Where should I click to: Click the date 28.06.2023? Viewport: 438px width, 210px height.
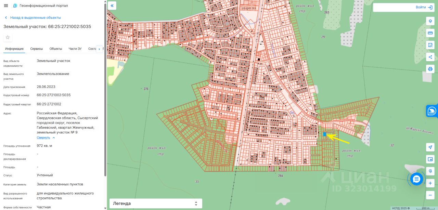(x=46, y=87)
